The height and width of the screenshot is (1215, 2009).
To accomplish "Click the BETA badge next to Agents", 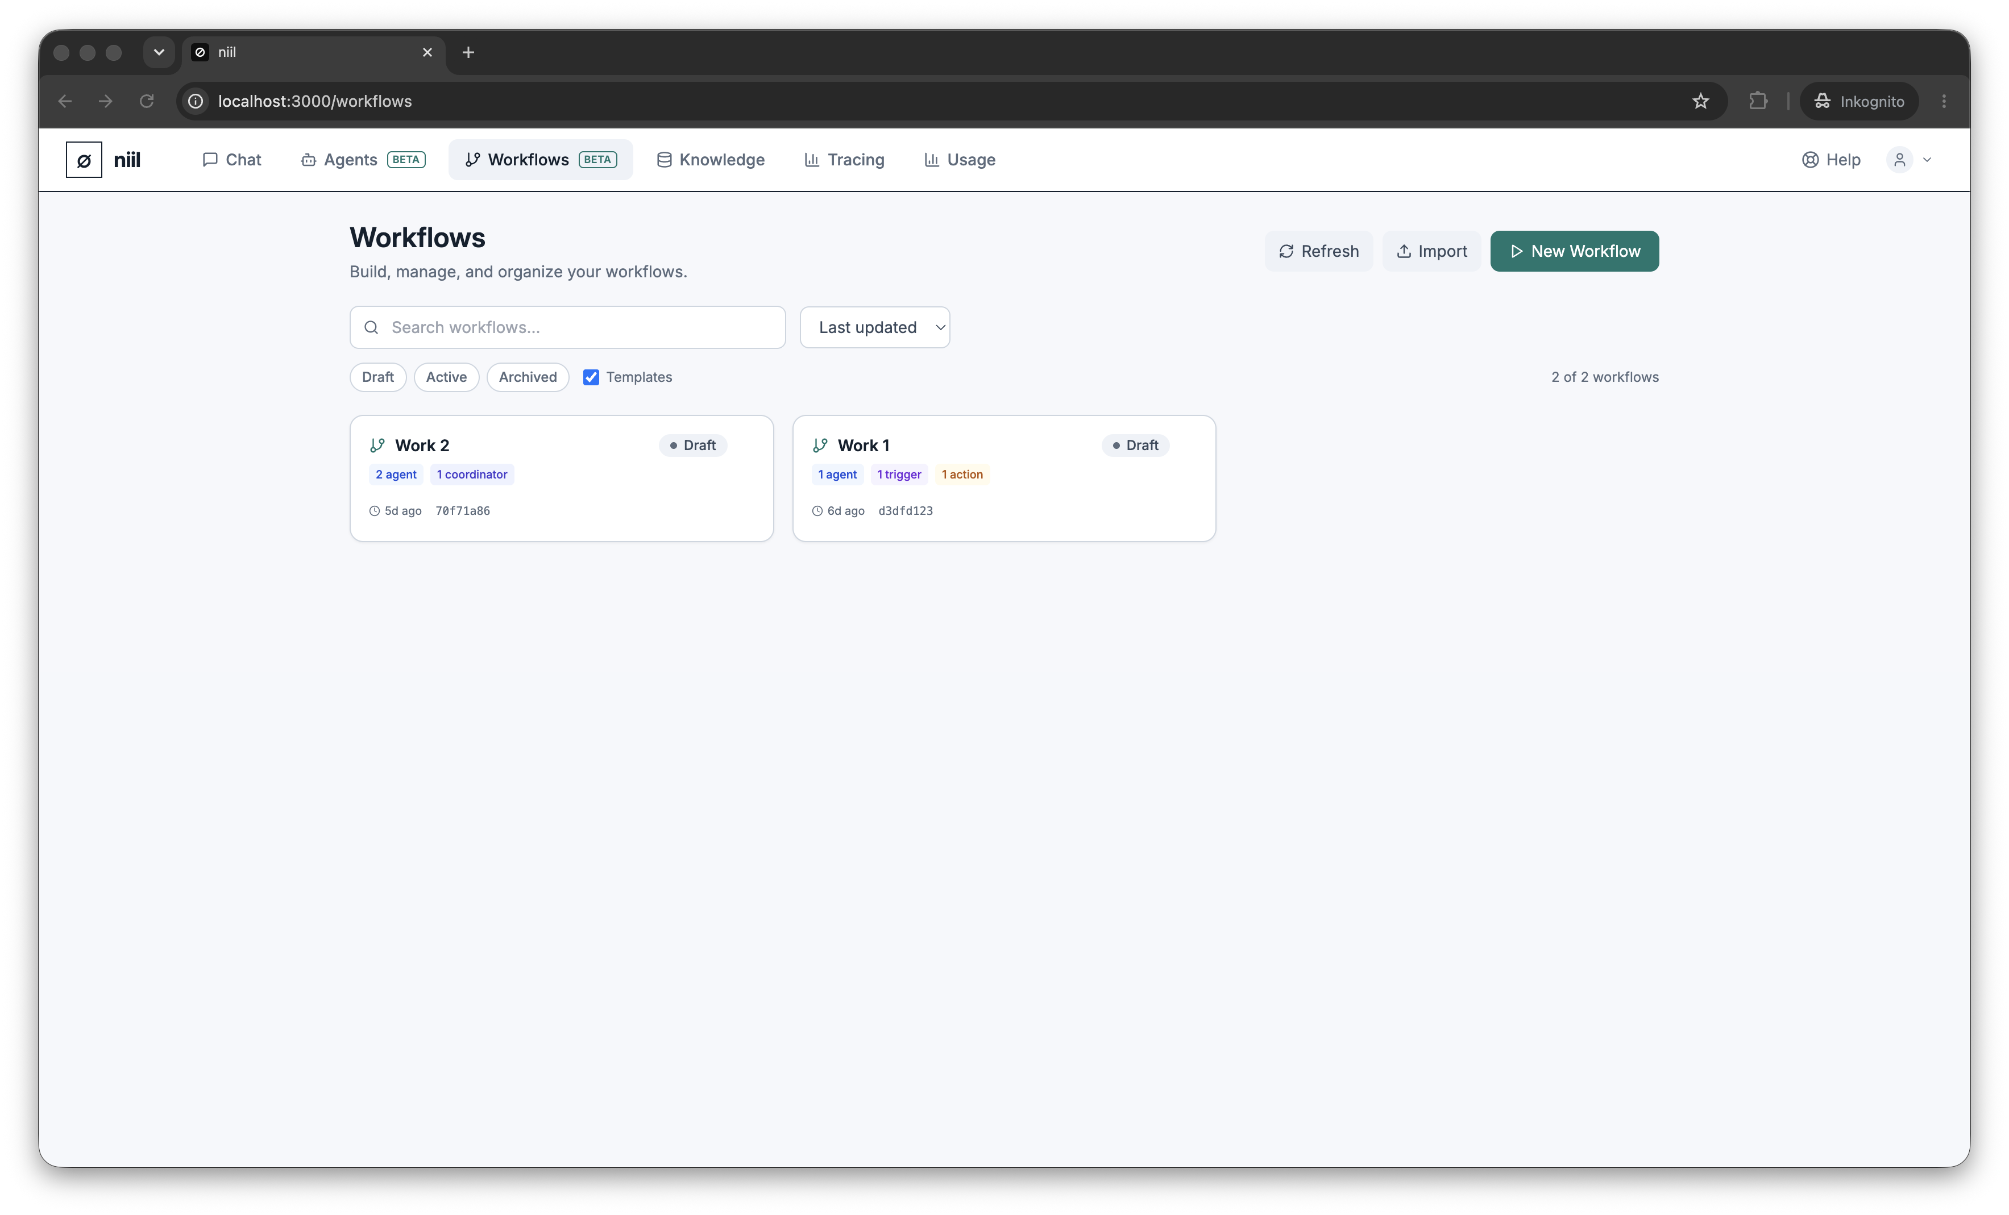I will [406, 160].
